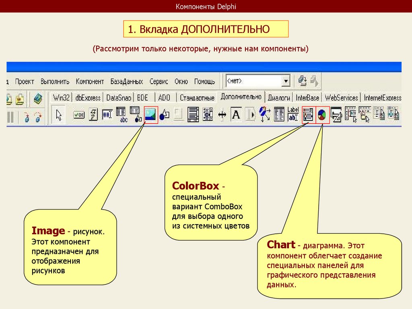Open the Help contents book icon
The width and height of the screenshot is (412, 309).
tap(38, 99)
